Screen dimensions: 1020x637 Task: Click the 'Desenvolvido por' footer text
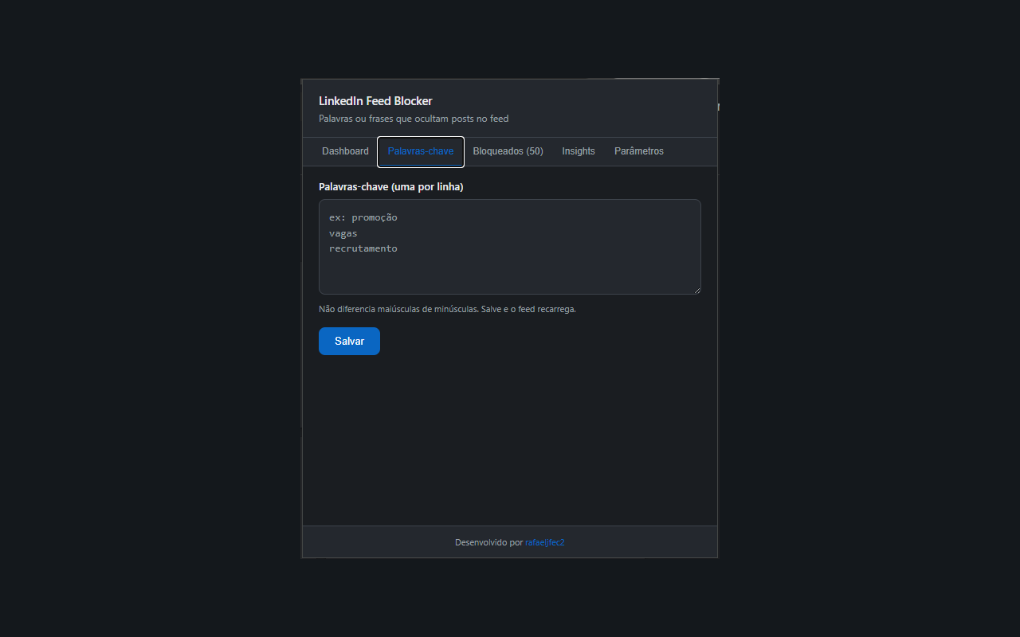(488, 542)
